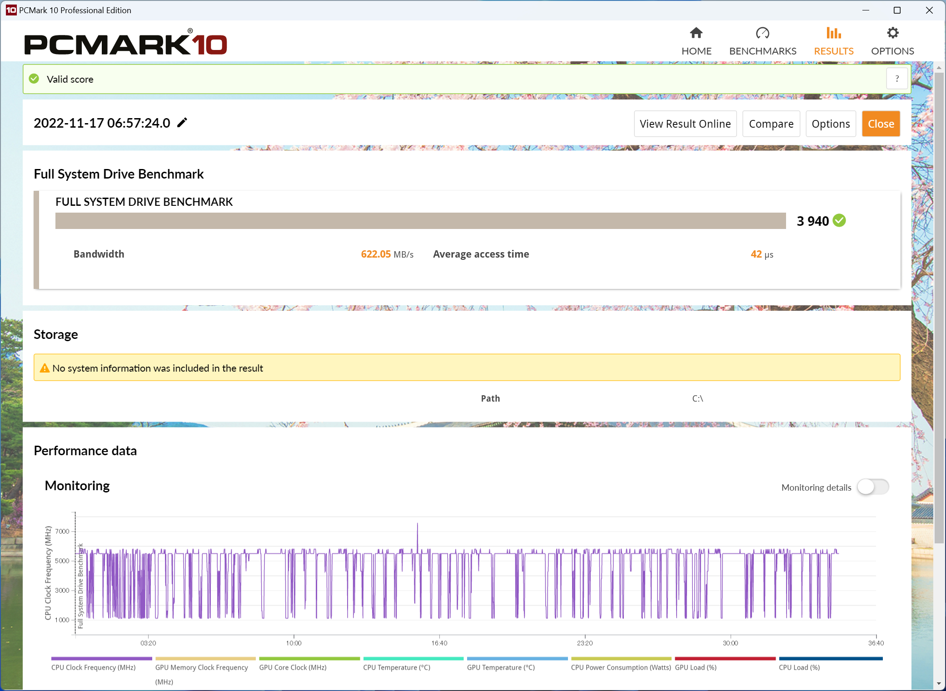The image size is (946, 691).
Task: Select the Results bar chart icon
Action: click(x=833, y=33)
